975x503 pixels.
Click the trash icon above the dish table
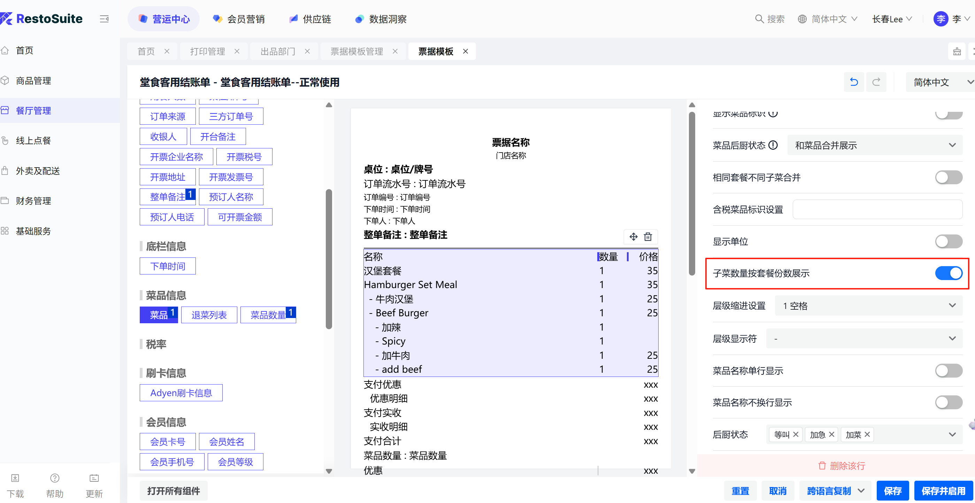click(x=648, y=237)
